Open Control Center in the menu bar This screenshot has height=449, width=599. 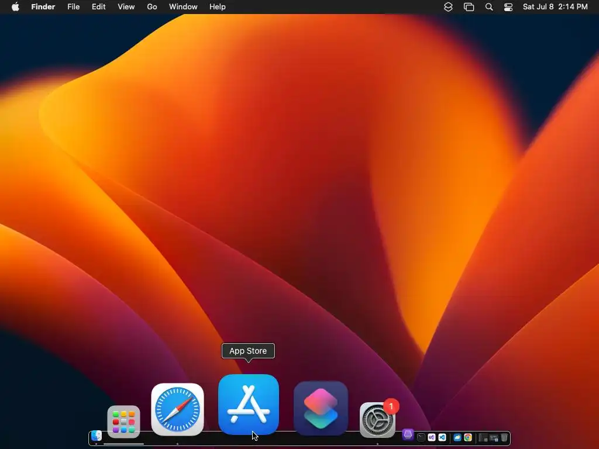[x=508, y=7]
